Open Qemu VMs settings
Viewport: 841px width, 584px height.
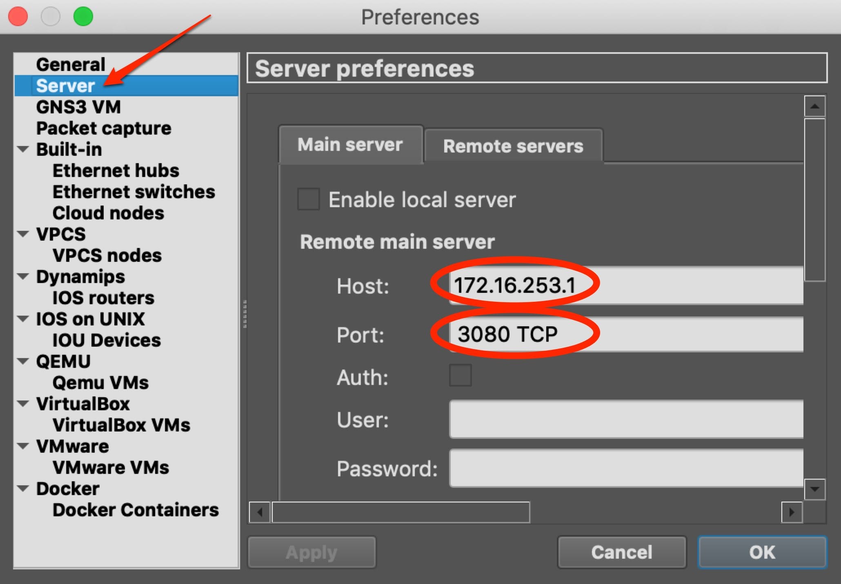126,383
